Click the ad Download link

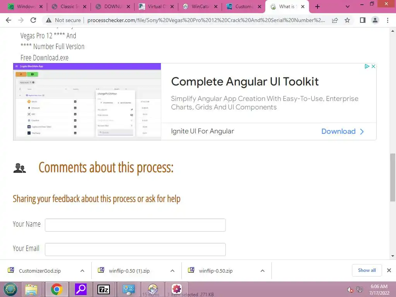coord(343,131)
